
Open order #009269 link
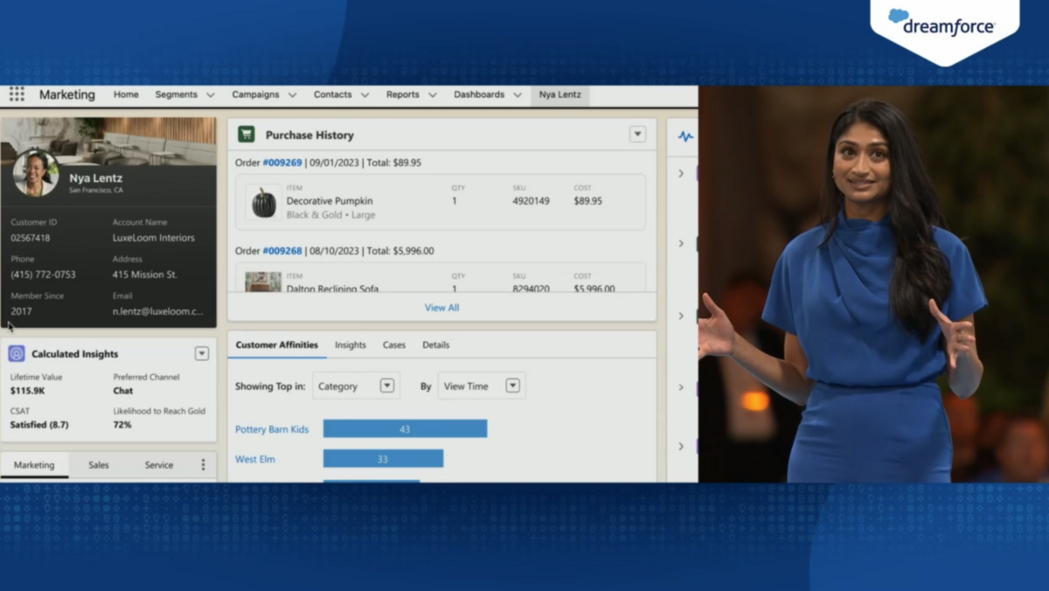click(x=282, y=163)
